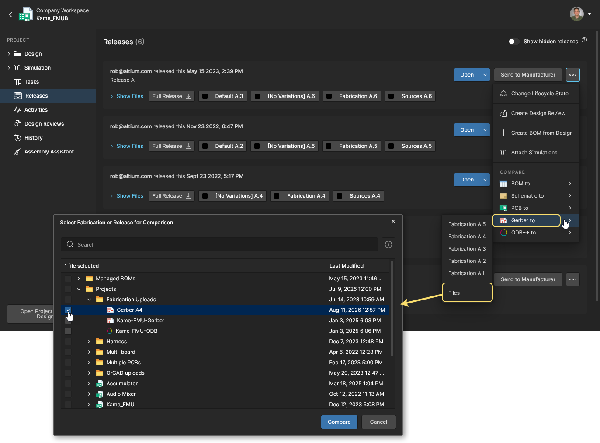Click the Compare button

coord(340,422)
